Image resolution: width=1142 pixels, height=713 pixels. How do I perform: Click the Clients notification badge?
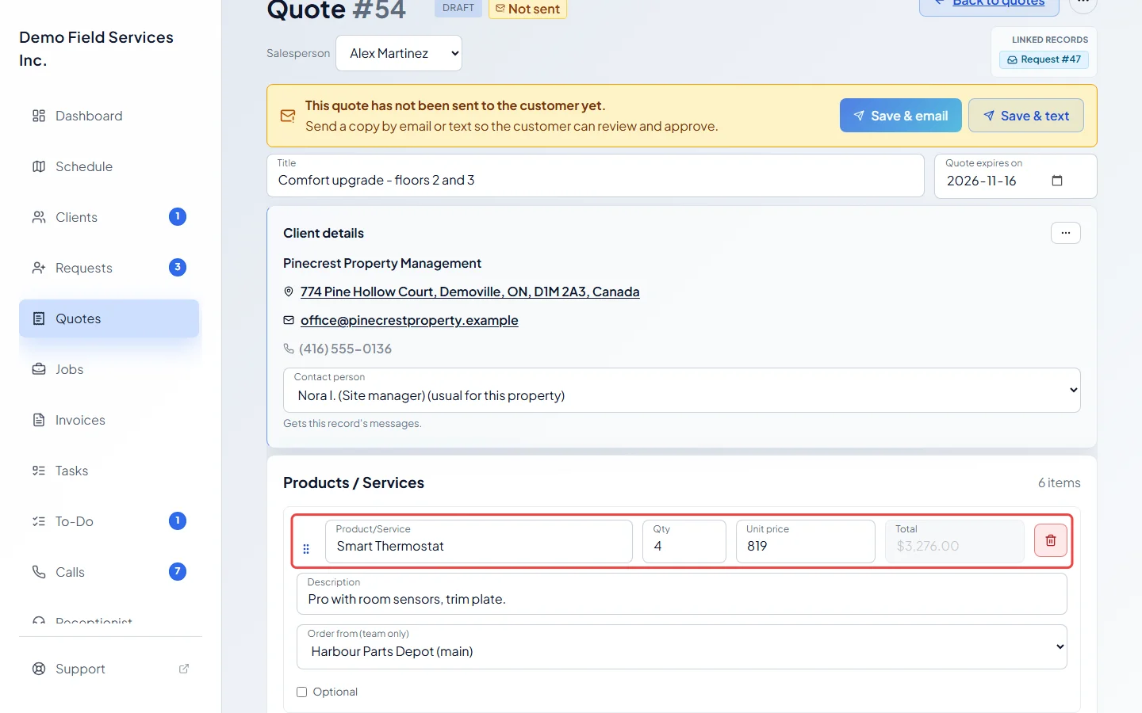coord(178,216)
